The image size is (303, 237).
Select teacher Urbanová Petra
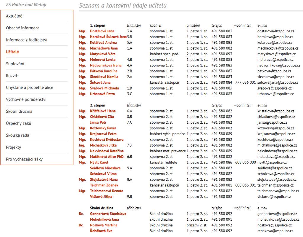pyautogui.click(x=102, y=94)
